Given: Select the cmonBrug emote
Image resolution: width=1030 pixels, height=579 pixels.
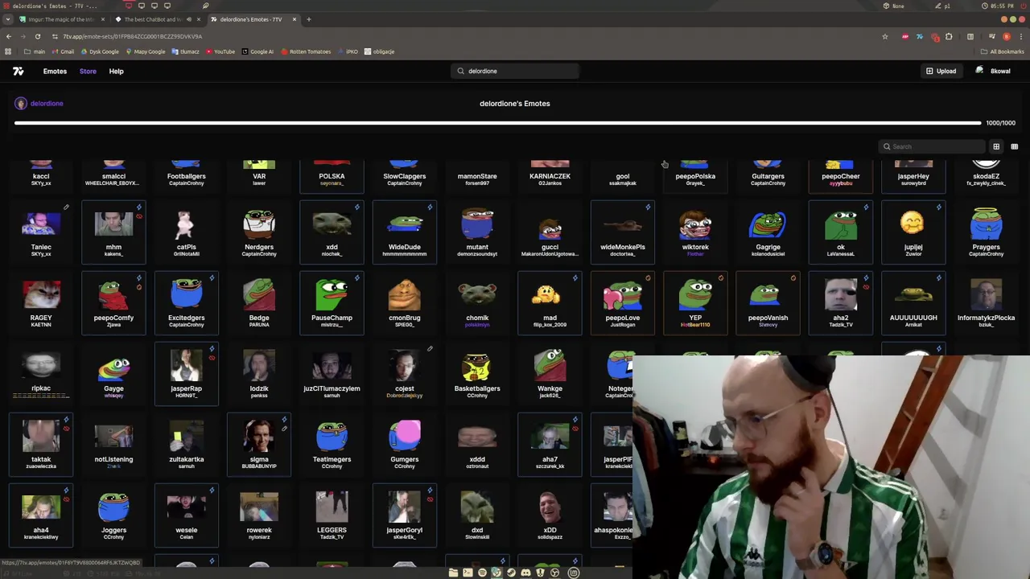Looking at the screenshot, I should tap(405, 302).
